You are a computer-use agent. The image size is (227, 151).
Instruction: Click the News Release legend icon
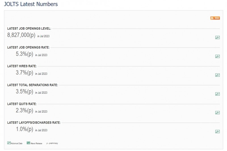[28, 143]
